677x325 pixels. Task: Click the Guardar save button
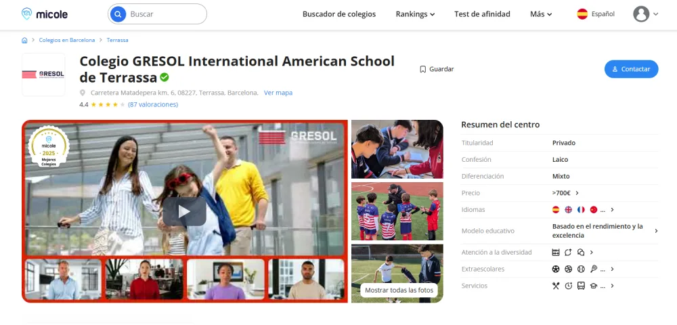(x=437, y=69)
